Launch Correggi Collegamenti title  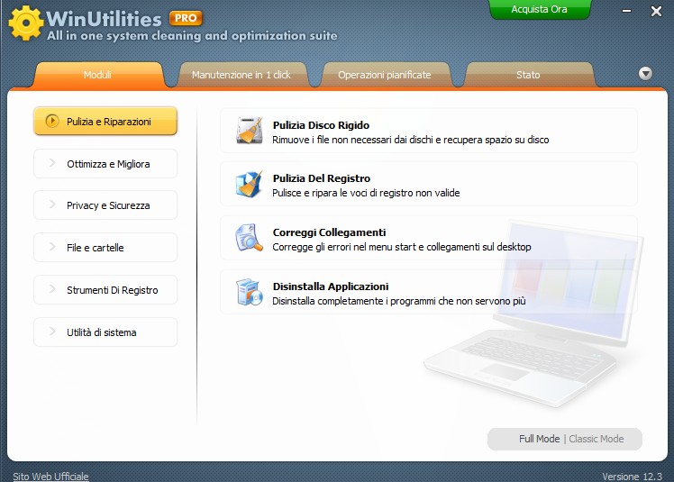tap(329, 232)
